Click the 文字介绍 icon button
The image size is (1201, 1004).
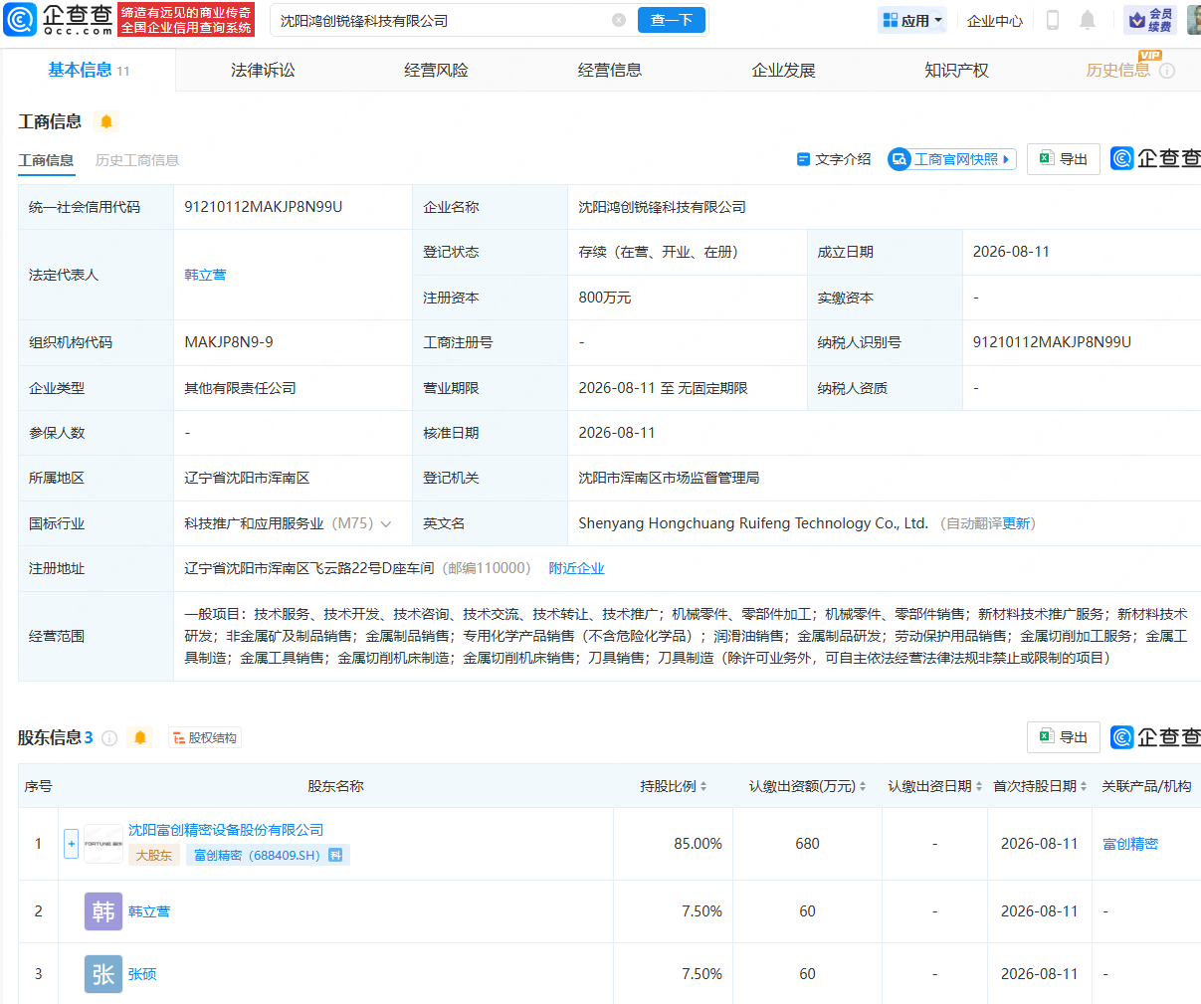pyautogui.click(x=834, y=159)
